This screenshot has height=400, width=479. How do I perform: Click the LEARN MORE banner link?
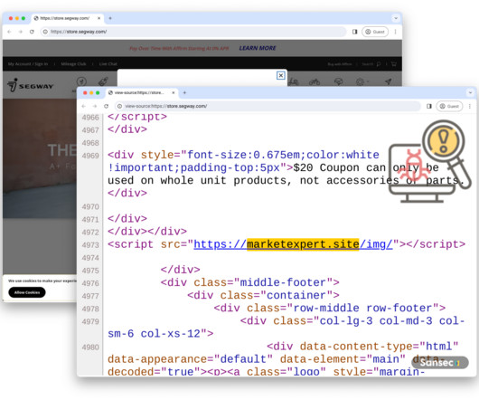point(258,48)
